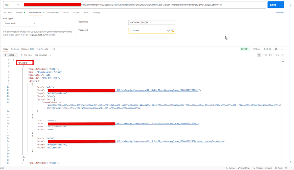Open the response more options ellipsis
Image resolution: width=294 pixels, height=170 pixels.
pos(282,49)
